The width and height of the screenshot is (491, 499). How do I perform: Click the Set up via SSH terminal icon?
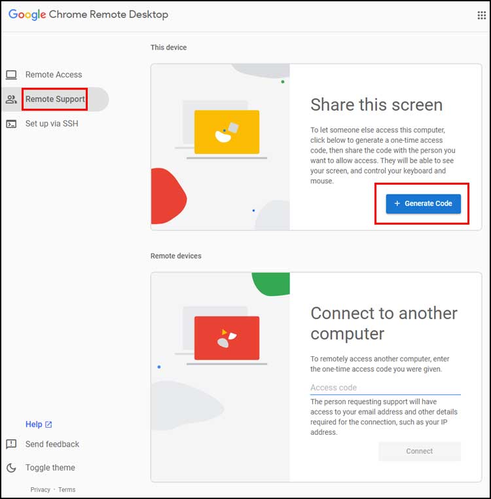coord(11,124)
